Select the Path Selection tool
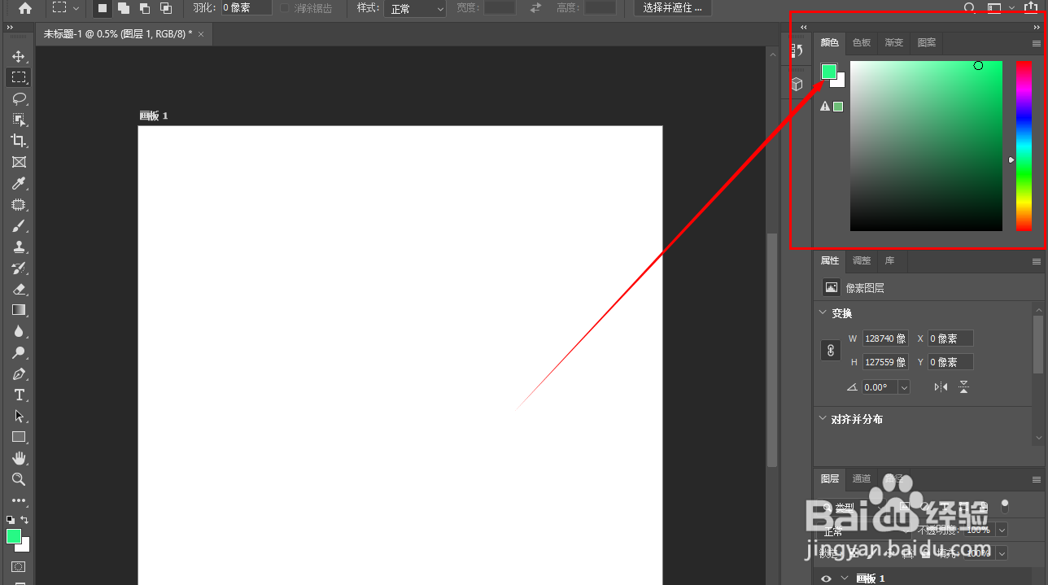This screenshot has height=585, width=1048. (19, 416)
